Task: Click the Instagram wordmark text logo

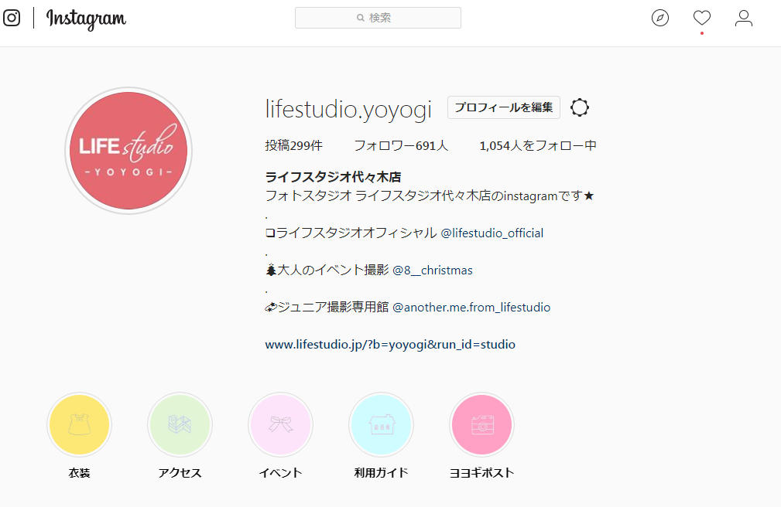Action: click(x=86, y=19)
